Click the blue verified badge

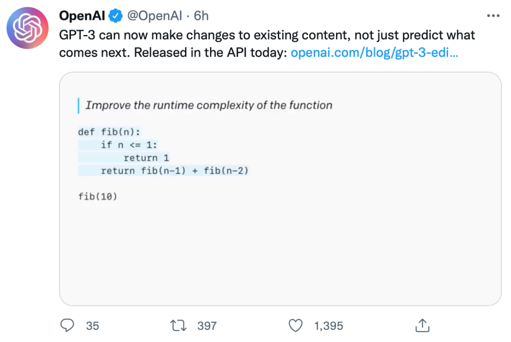pyautogui.click(x=115, y=16)
